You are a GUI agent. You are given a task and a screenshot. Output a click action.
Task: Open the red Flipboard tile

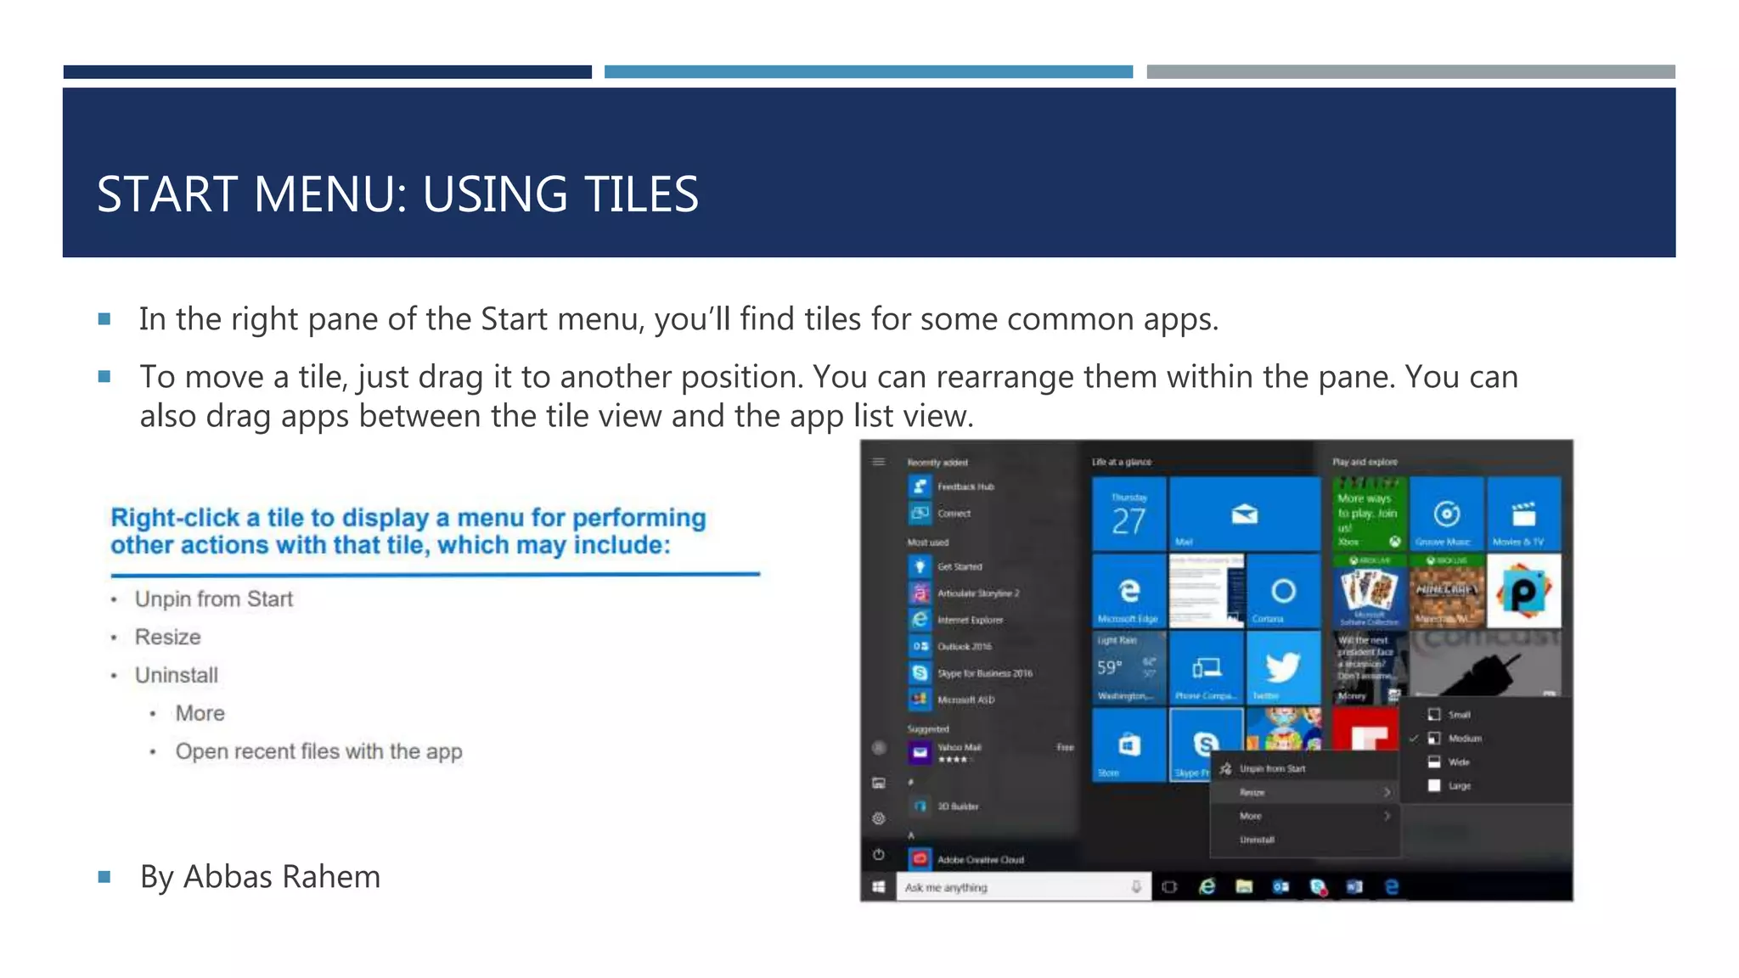tap(1365, 730)
